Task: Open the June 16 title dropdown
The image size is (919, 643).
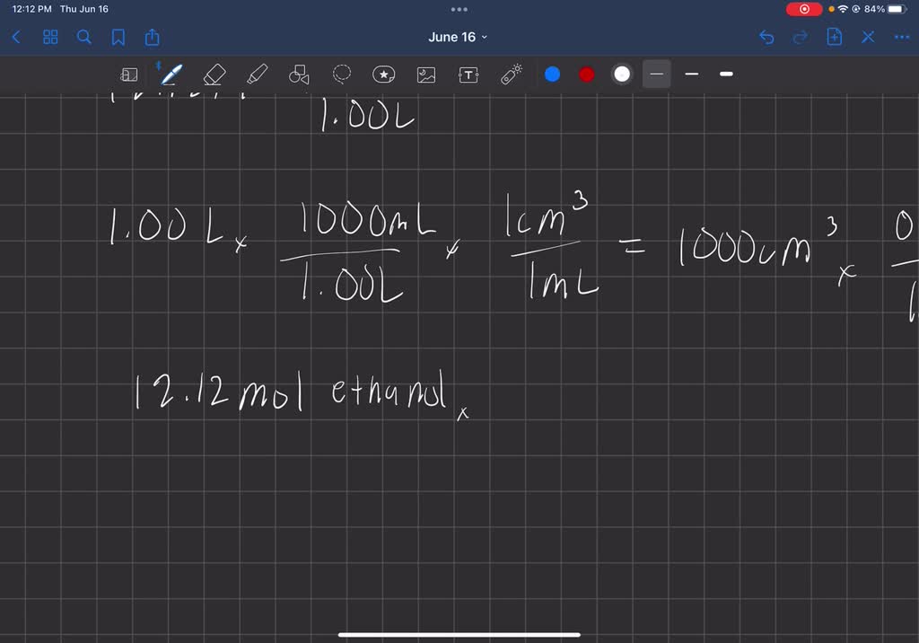Action: pyautogui.click(x=458, y=37)
